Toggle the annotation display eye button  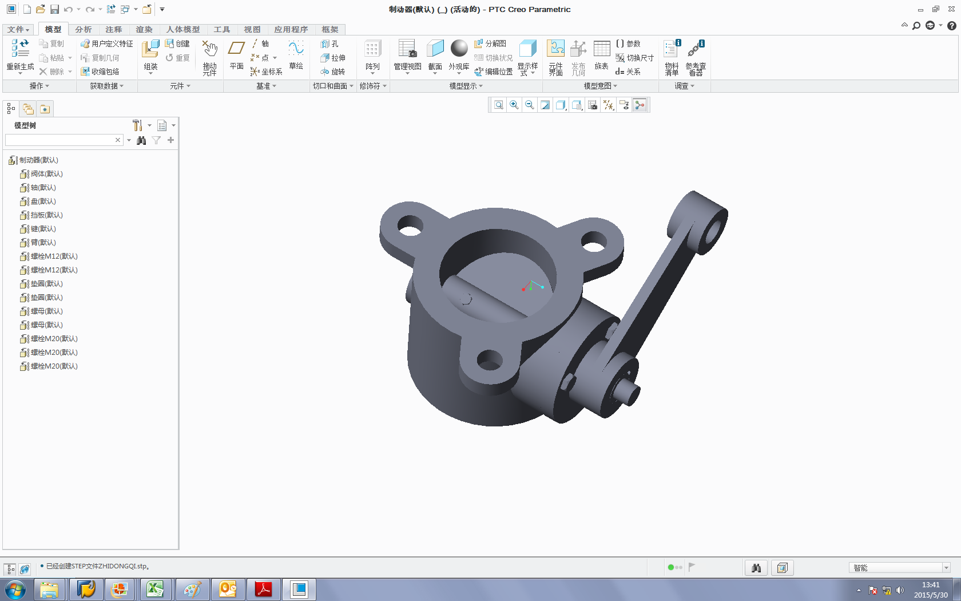[x=624, y=105]
